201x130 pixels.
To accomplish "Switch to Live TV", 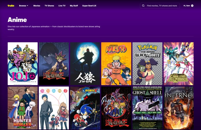I will [62, 6].
